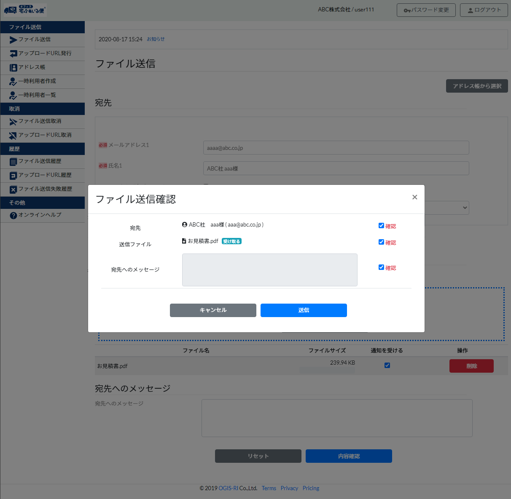Click the message text area in dialog
This screenshot has height=499, width=511.
click(x=269, y=270)
